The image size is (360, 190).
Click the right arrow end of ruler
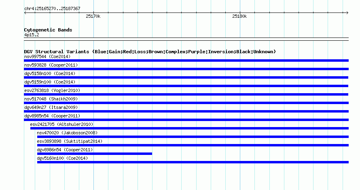pos(347,13)
